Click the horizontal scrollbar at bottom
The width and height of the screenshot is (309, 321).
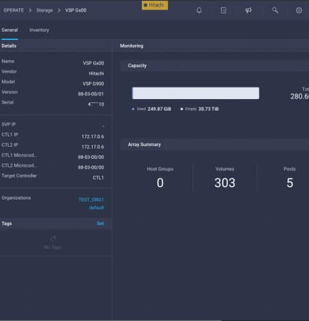pos(111,320)
